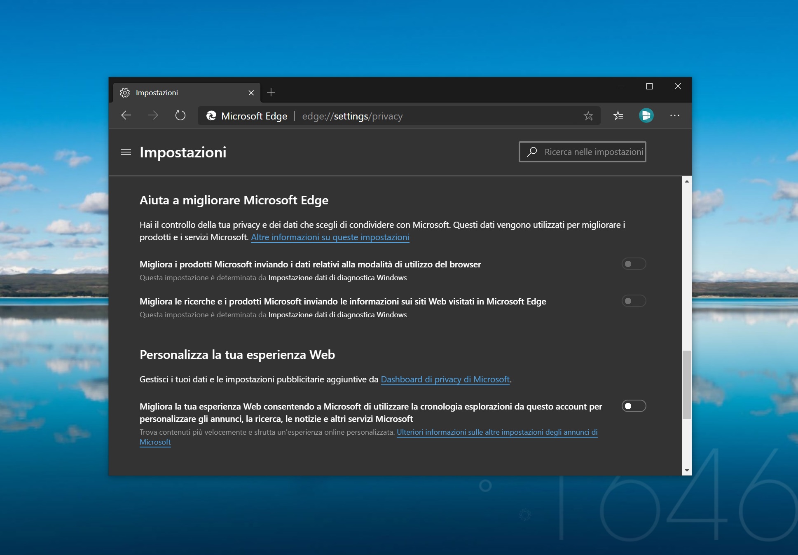Maximize the Edge window

[649, 86]
